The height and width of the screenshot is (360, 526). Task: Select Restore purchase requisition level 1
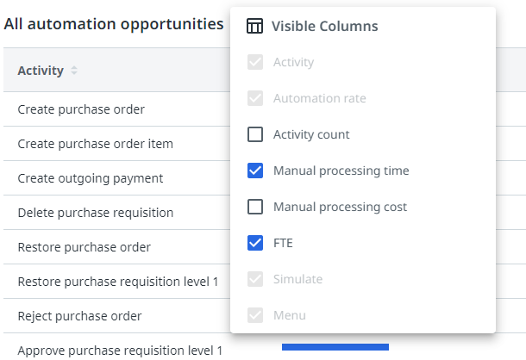[118, 282]
